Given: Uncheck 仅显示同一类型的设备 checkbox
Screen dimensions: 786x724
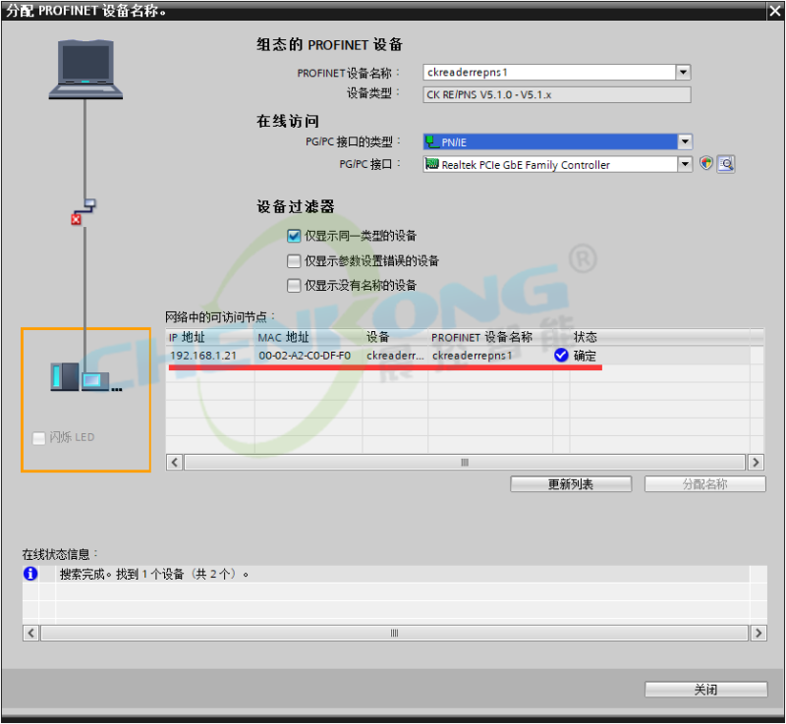Looking at the screenshot, I should coord(294,236).
